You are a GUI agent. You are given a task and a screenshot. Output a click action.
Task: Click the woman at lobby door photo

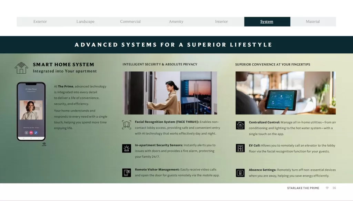pos(170,93)
